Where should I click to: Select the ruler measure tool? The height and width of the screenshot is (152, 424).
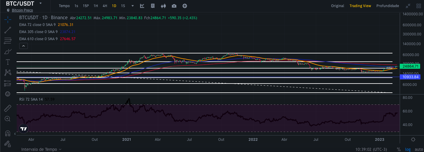click(x=8, y=108)
